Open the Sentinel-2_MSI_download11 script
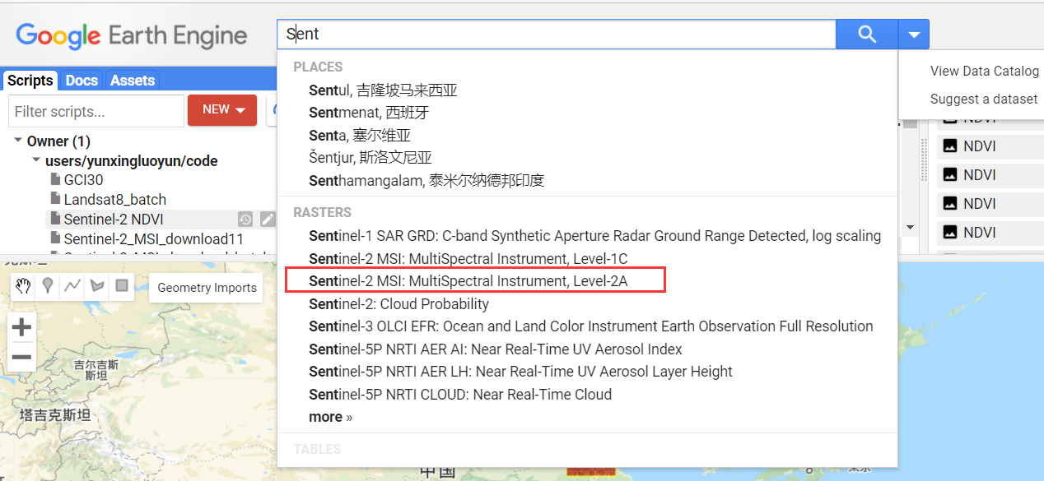1044x481 pixels. [x=154, y=238]
